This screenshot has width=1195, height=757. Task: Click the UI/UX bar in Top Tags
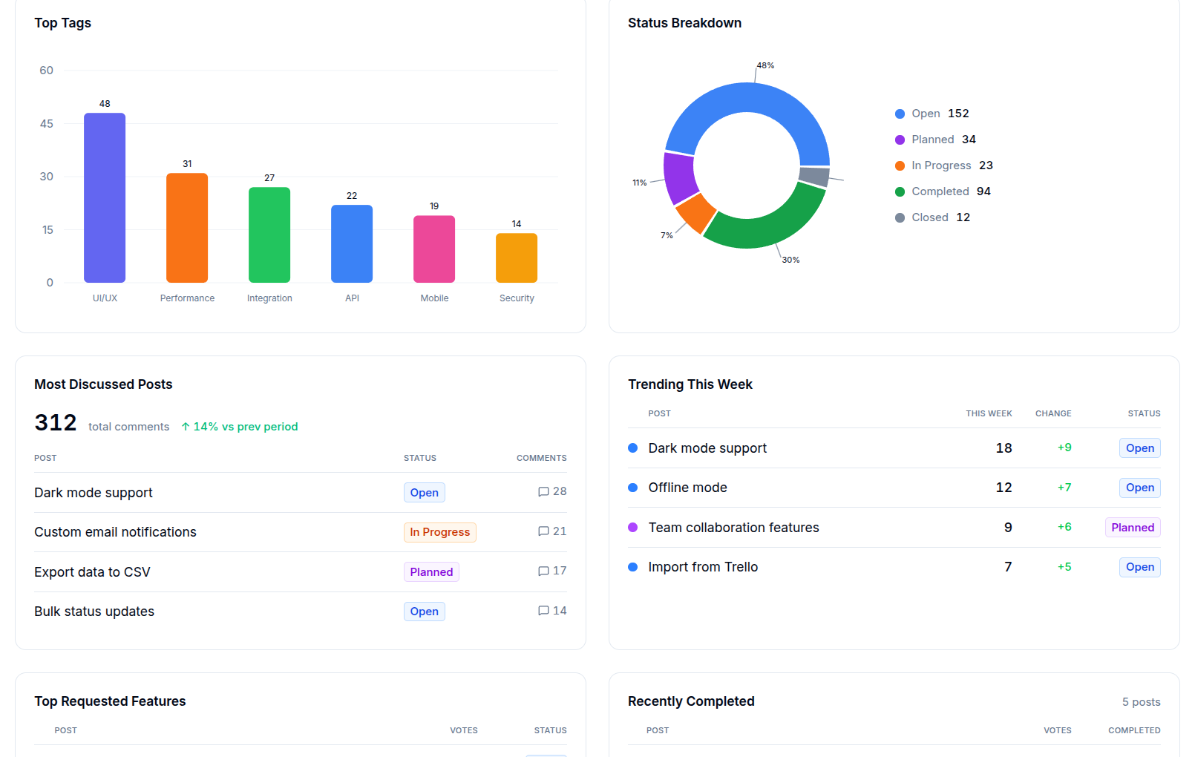pyautogui.click(x=105, y=198)
